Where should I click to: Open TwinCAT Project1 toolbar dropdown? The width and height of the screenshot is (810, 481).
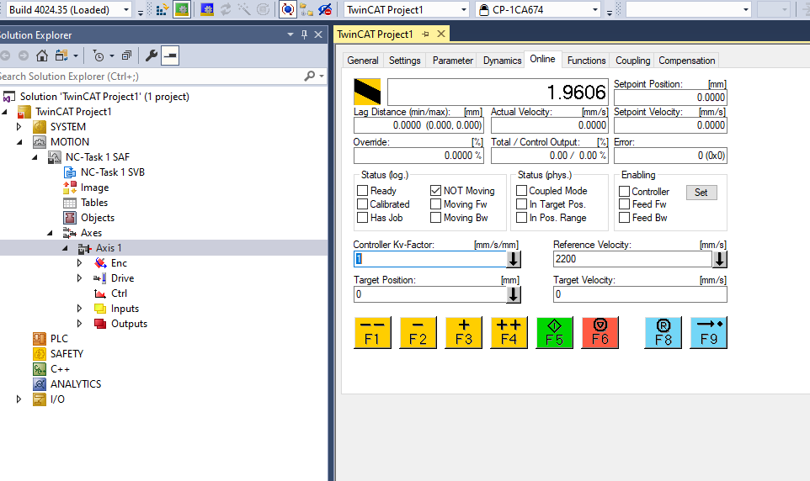click(x=463, y=10)
